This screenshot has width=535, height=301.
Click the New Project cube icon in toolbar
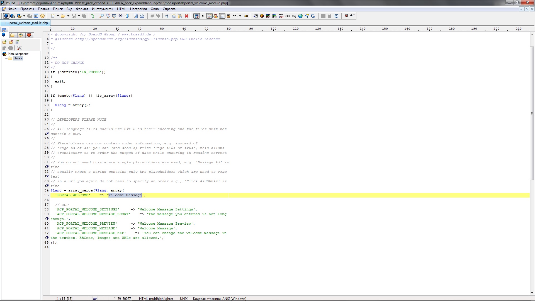(x=6, y=16)
